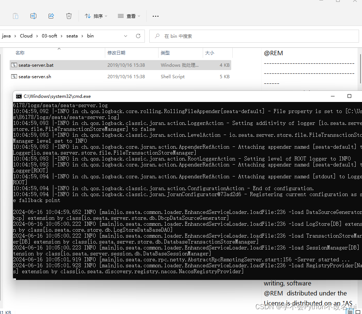Open the See more (...) toolbar menu
Image resolution: width=362 pixels, height=314 pixels.
155,16
